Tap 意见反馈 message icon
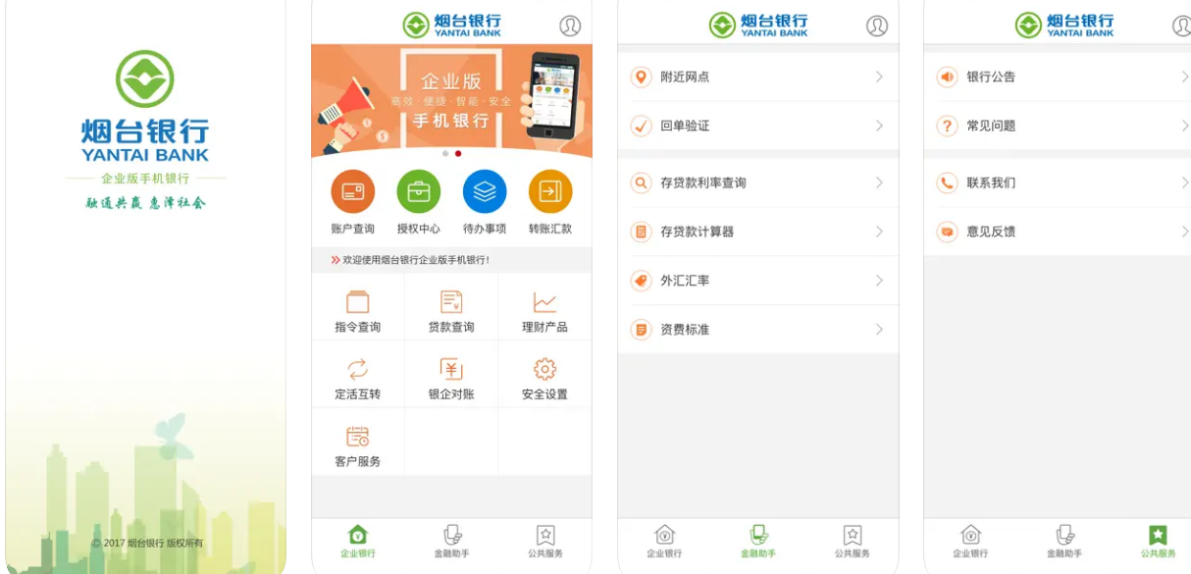 [947, 232]
